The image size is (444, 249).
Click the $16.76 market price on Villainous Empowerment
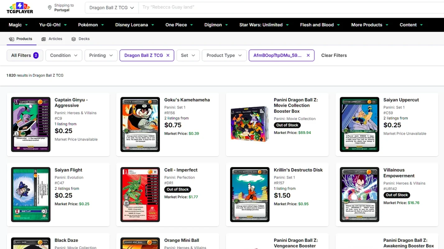(x=414, y=203)
